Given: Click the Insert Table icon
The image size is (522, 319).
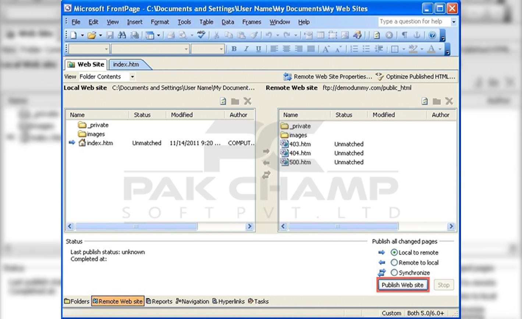Looking at the screenshot, I should [320, 35].
